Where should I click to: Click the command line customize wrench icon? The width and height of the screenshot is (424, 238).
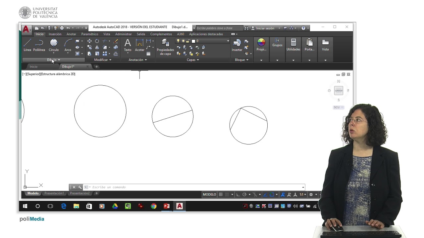click(x=80, y=187)
